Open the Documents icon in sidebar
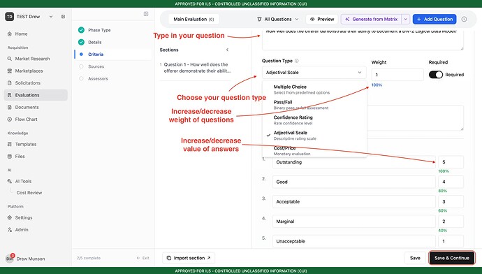The image size is (482, 274). (10, 107)
